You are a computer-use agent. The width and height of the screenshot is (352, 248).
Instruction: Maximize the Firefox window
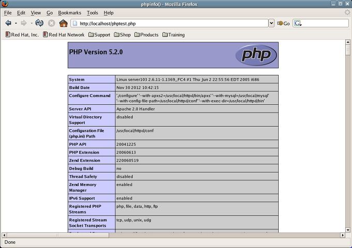pyautogui.click(x=340, y=4)
